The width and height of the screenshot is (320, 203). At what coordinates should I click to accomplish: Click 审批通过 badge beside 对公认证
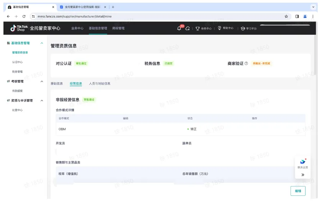point(81,64)
